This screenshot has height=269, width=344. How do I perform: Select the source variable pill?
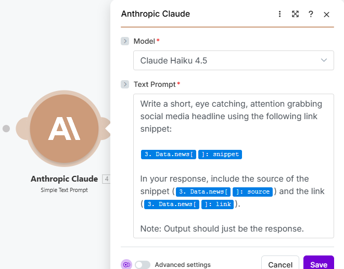(x=252, y=192)
